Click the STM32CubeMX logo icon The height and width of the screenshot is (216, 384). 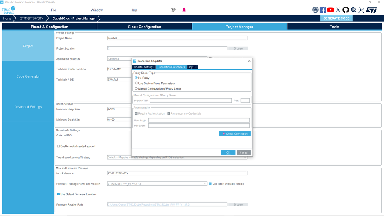[x=8, y=10]
